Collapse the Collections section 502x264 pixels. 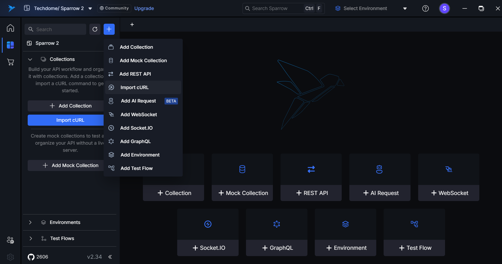pyautogui.click(x=30, y=59)
